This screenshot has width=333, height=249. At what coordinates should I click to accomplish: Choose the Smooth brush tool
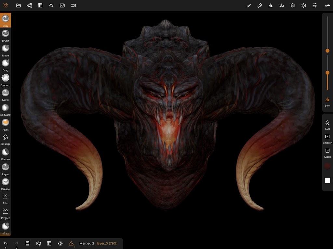point(6,80)
